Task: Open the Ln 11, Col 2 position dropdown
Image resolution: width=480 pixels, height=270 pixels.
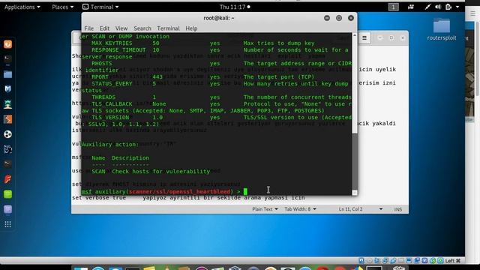Action: pos(360,209)
